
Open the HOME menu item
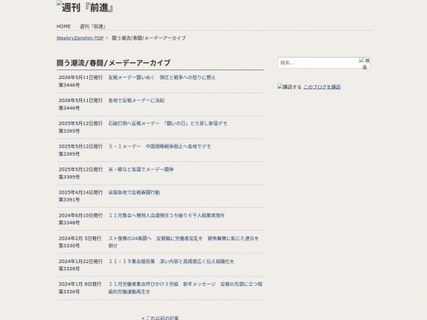tap(63, 26)
